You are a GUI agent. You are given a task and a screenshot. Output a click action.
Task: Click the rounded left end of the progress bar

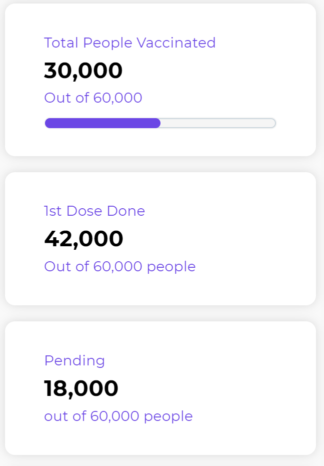point(48,123)
